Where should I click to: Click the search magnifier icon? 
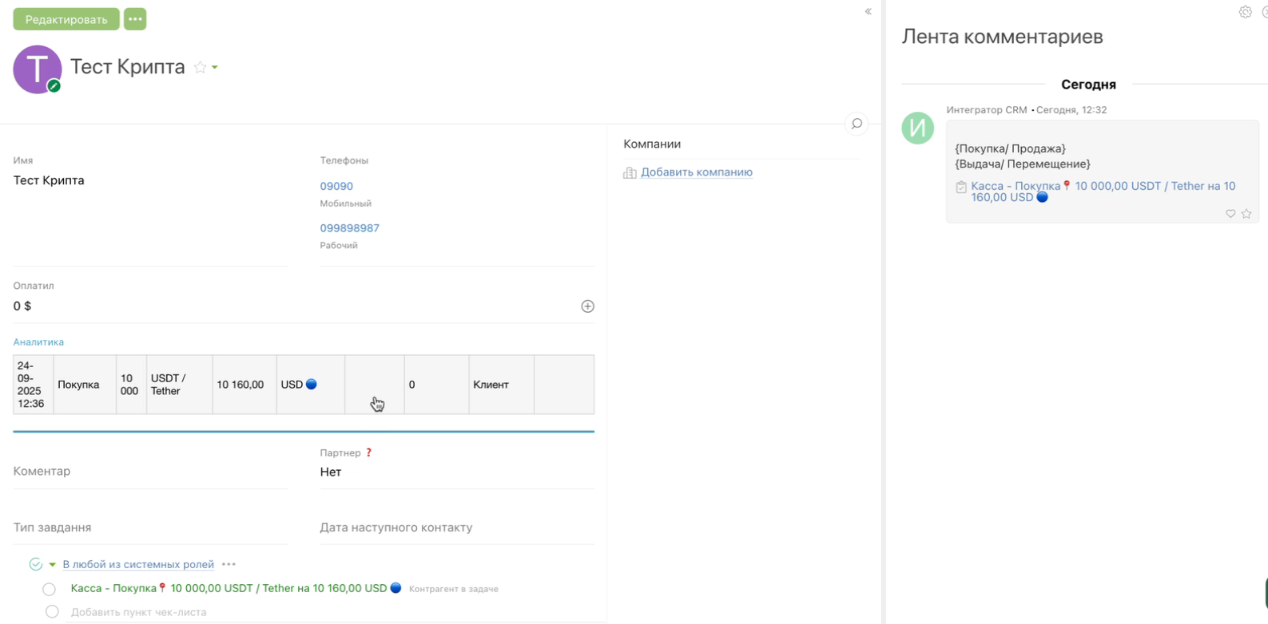857,124
